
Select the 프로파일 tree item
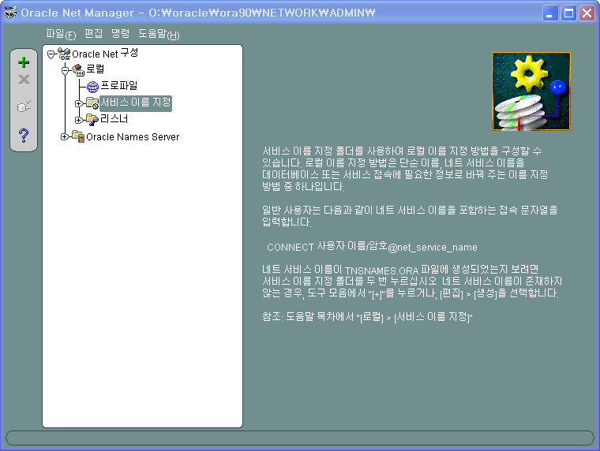point(118,86)
